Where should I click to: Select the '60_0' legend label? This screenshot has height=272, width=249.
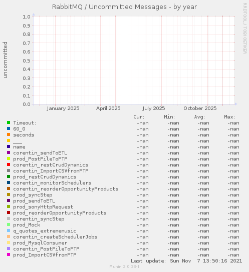(x=19, y=129)
